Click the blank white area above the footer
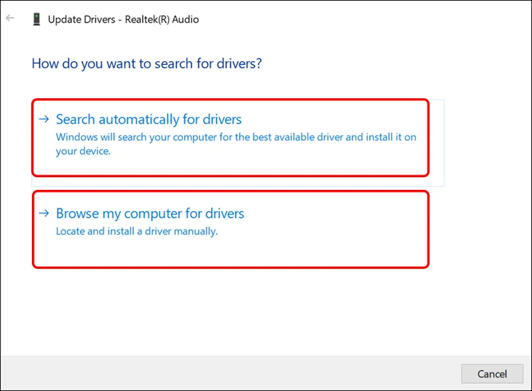 tap(266, 312)
